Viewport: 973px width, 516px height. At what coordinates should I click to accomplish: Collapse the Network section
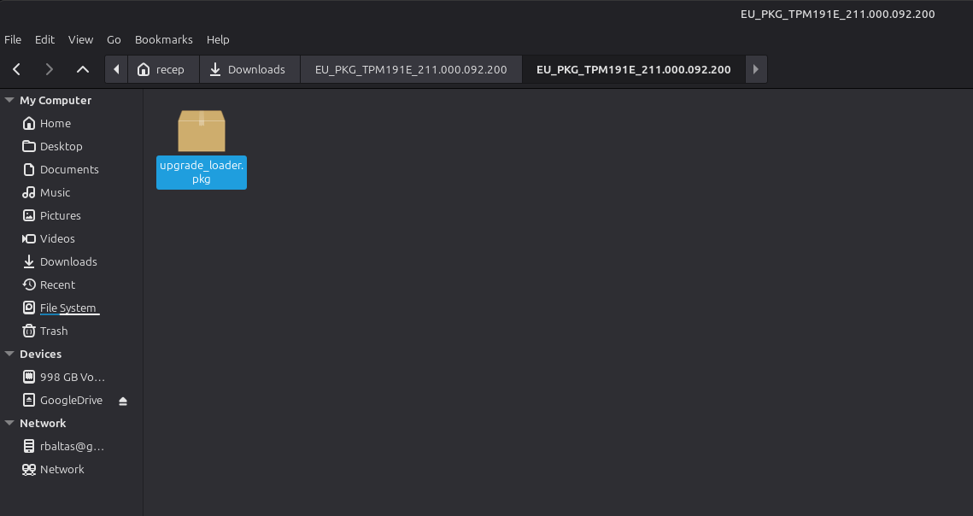pyautogui.click(x=9, y=423)
